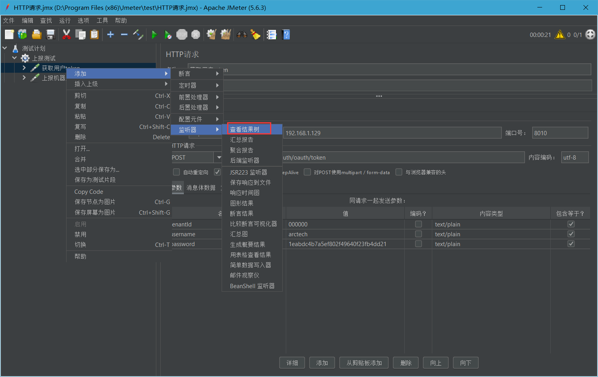Open the 断言 submenu
This screenshot has height=377, width=598.
[197, 74]
